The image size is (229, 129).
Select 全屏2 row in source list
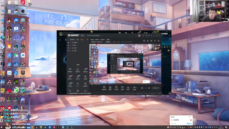tap(78, 51)
